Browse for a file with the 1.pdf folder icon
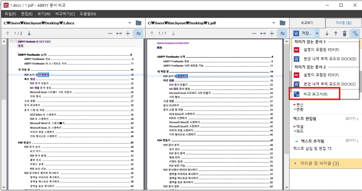 (x=283, y=23)
